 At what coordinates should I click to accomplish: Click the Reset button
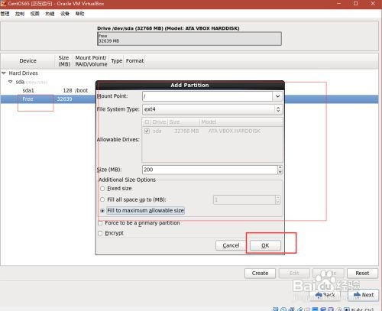click(362, 273)
